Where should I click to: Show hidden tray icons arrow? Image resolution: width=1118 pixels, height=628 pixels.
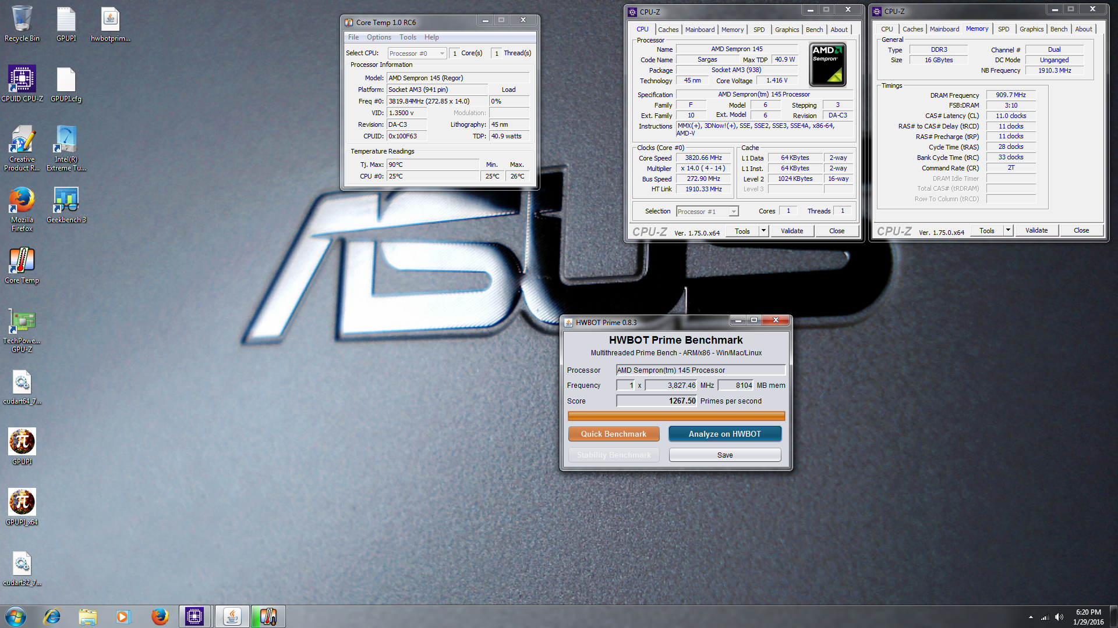(x=1031, y=617)
